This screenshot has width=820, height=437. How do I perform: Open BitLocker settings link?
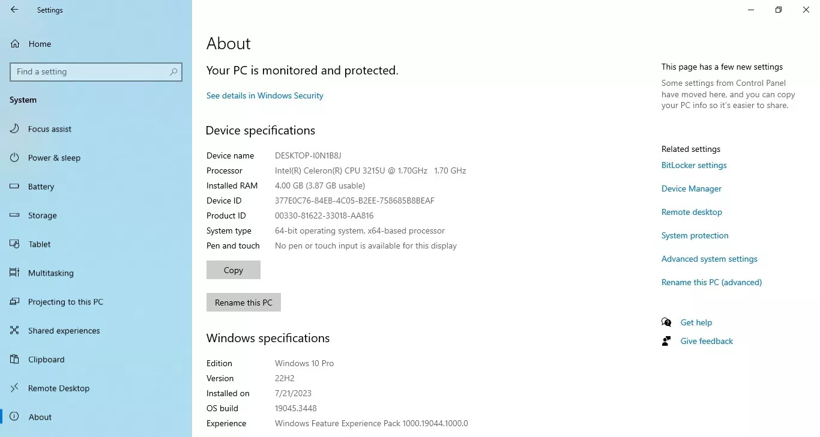point(694,165)
